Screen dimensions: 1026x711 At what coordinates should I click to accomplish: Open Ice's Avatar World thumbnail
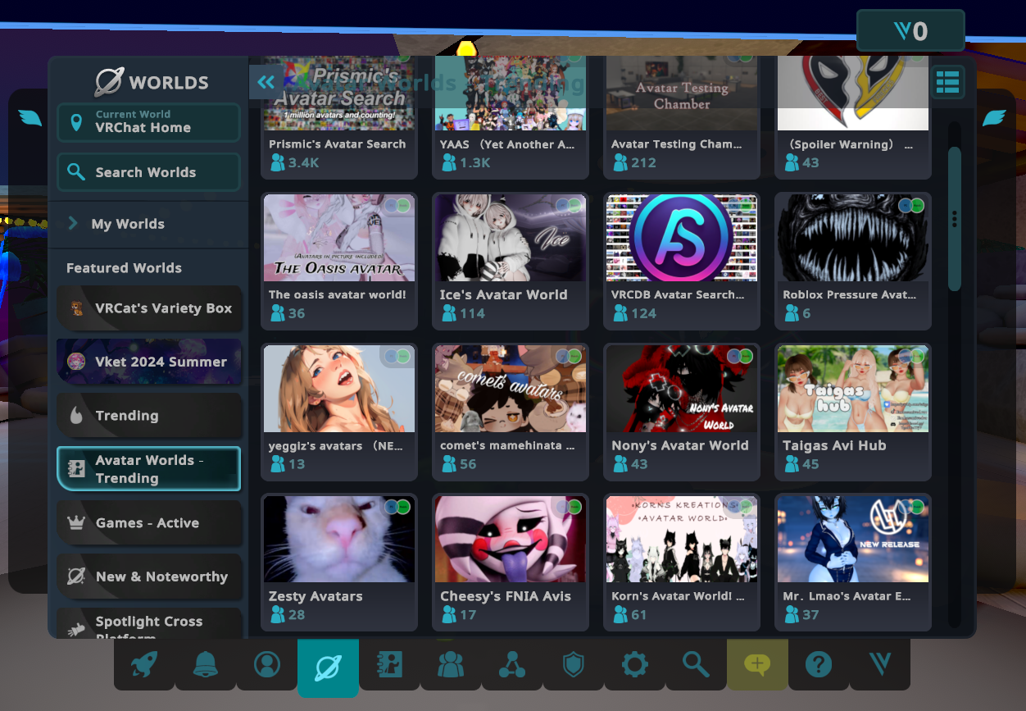pos(510,238)
